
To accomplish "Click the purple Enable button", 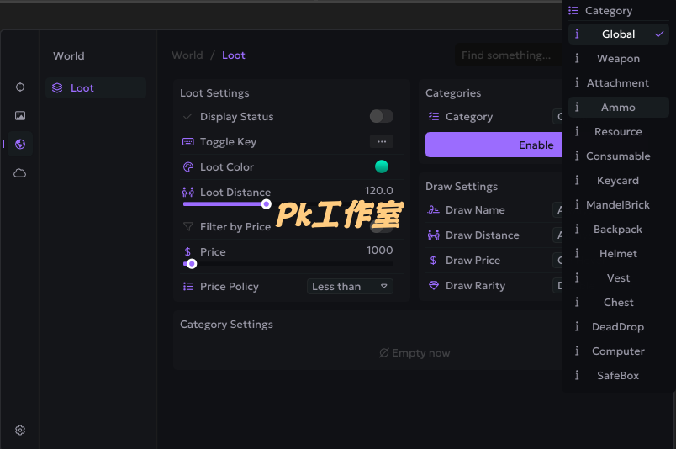I will click(x=494, y=145).
